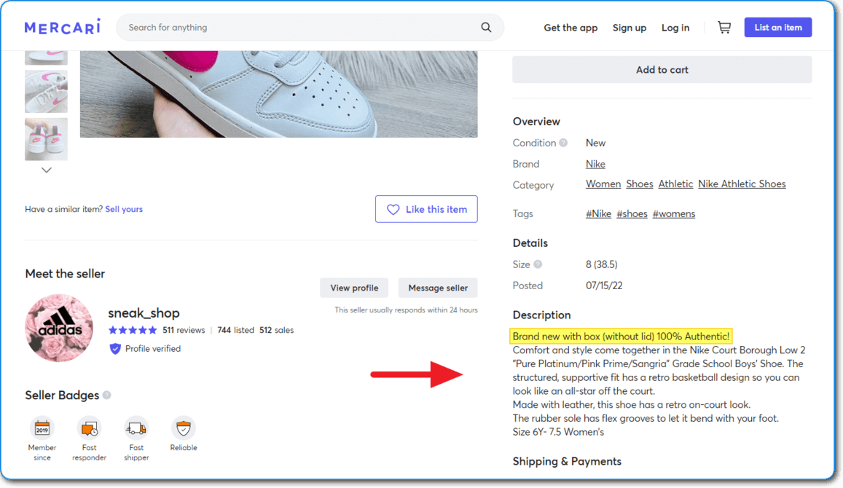Image resolution: width=843 pixels, height=488 pixels.
Task: Open the Women category link
Action: (x=603, y=184)
